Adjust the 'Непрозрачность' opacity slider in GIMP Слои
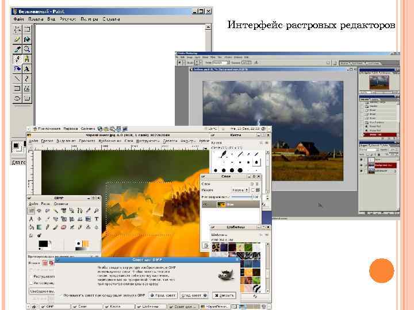Screen dimensions: 414x310 [242, 197]
